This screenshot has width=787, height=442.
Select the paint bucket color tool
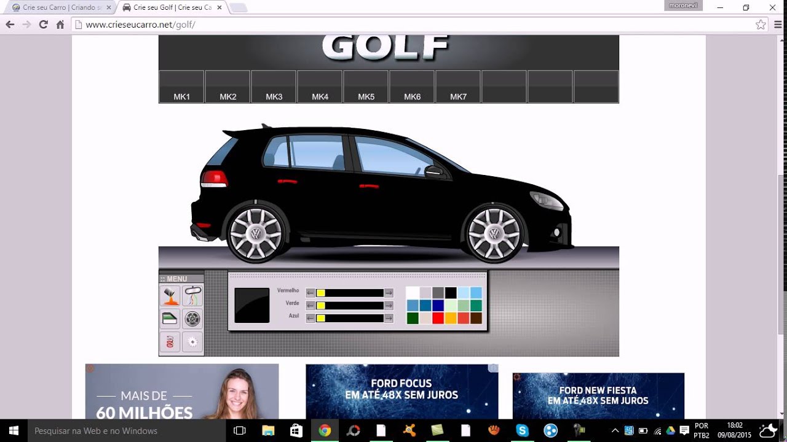pyautogui.click(x=170, y=296)
